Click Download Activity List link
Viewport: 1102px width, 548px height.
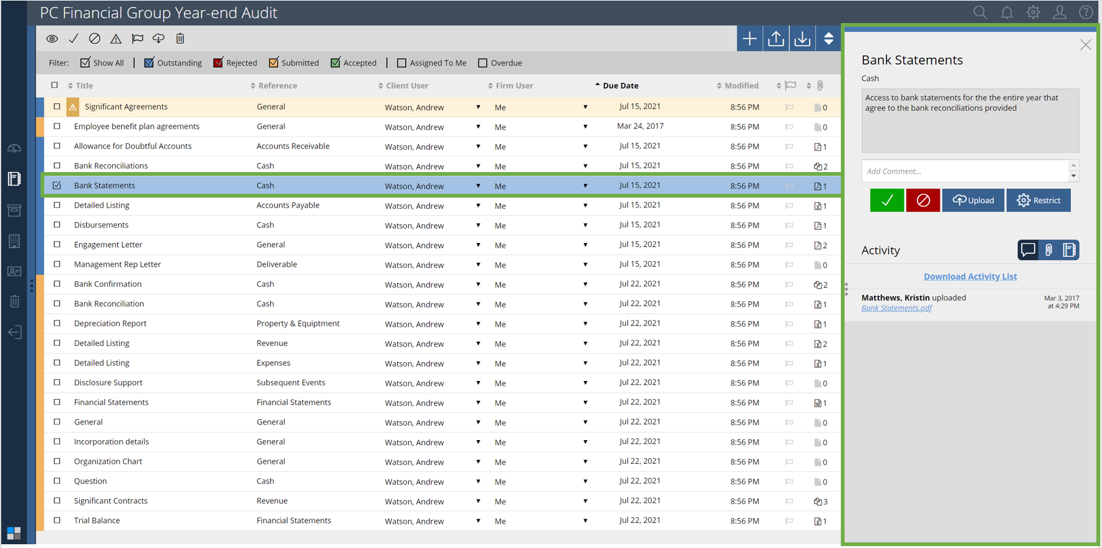coord(970,276)
